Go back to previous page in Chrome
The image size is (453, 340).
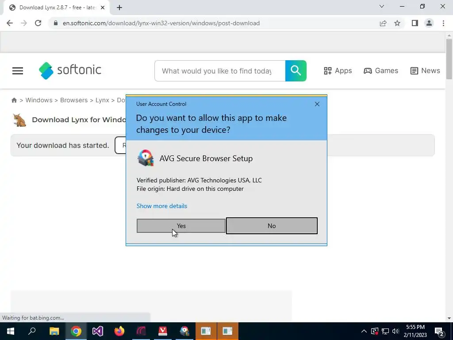[x=10, y=23]
